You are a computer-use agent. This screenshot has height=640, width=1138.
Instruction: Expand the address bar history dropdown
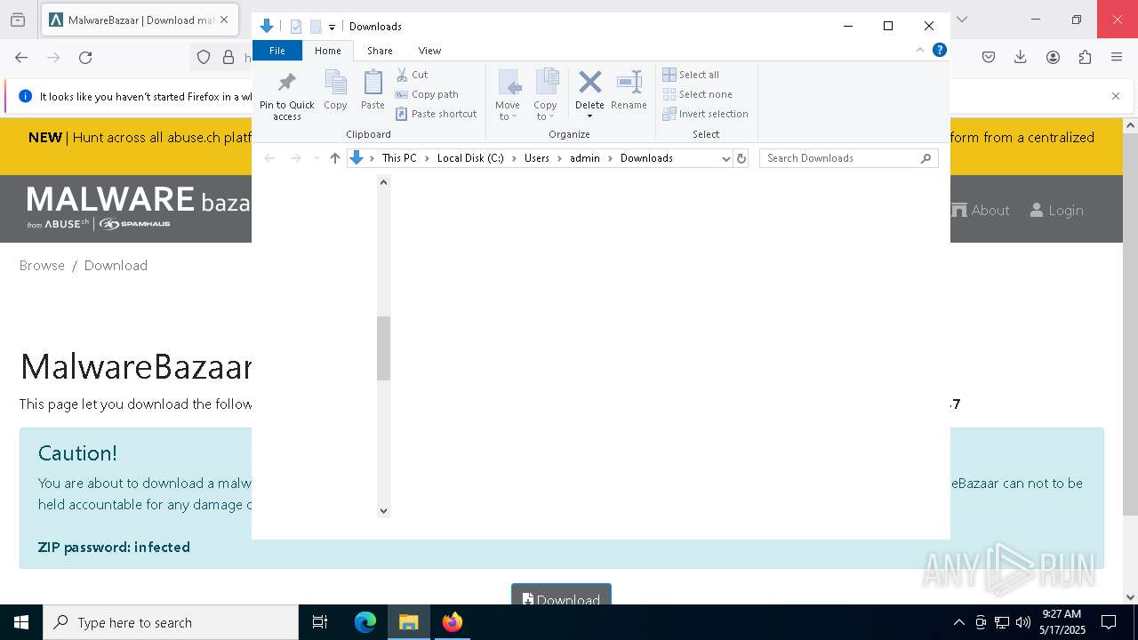pyautogui.click(x=725, y=158)
